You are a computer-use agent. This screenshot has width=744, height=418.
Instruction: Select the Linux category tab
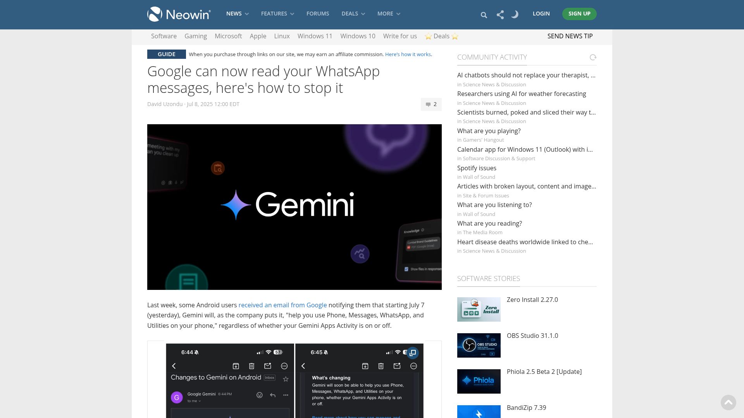[x=282, y=36]
